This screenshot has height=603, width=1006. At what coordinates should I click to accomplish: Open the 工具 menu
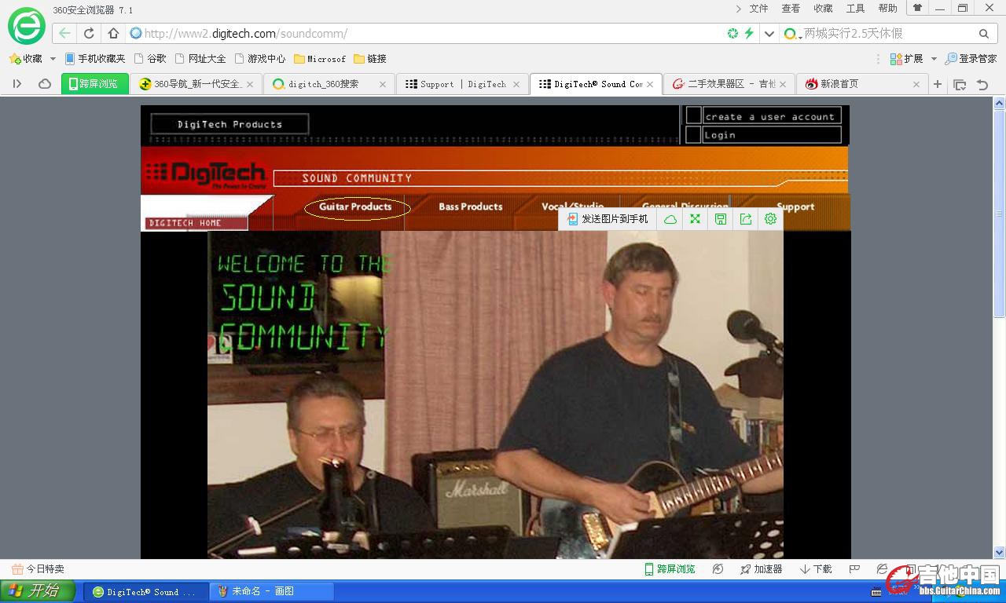(855, 9)
